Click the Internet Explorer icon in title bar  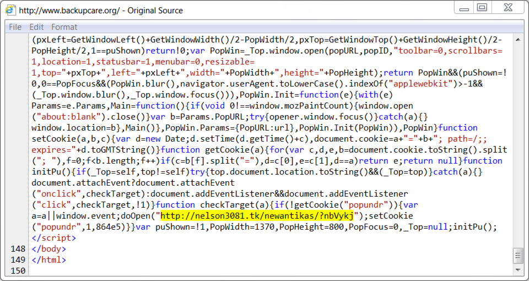pos(10,10)
